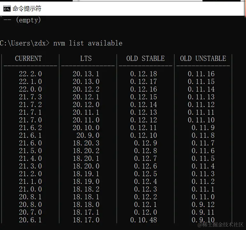
Task: Click version 21.7.2
Action: click(30, 105)
